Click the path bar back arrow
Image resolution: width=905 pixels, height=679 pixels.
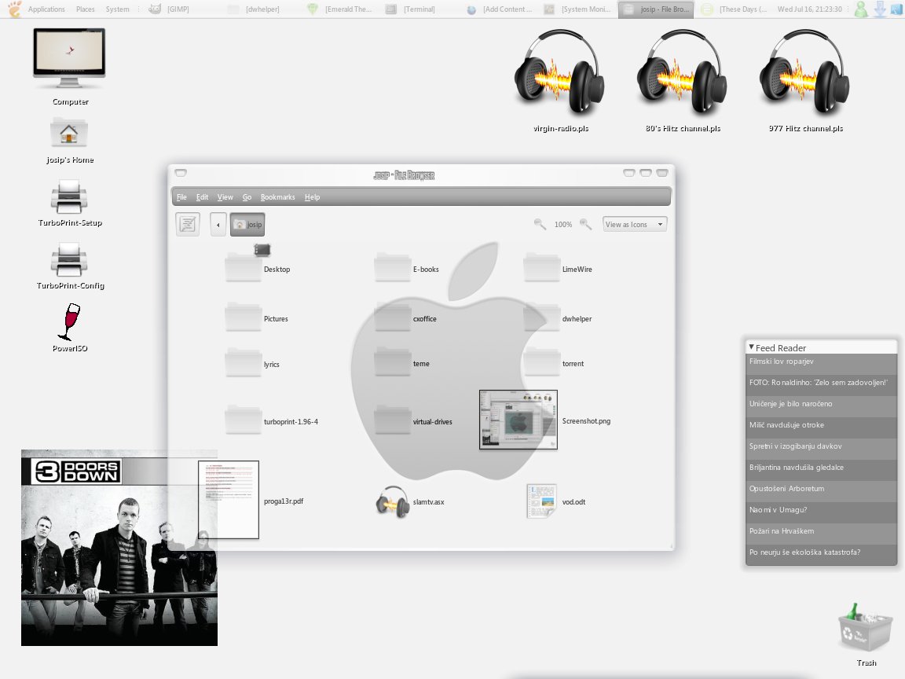(218, 225)
